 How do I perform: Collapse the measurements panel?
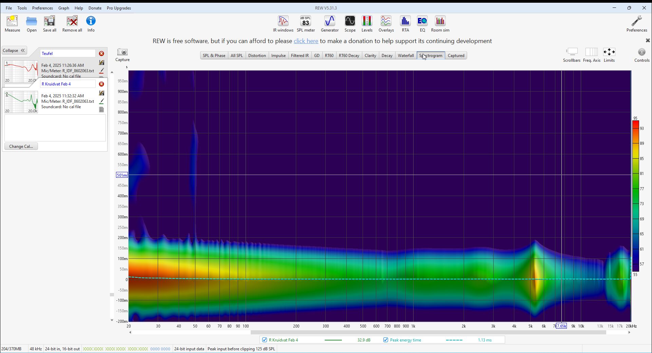pos(14,51)
